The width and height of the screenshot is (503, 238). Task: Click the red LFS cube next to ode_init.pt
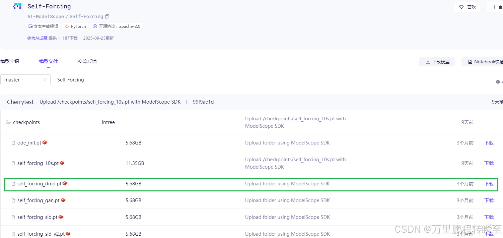point(45,142)
